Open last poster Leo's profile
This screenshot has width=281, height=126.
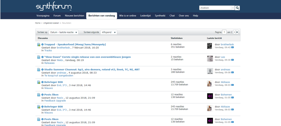[x=223, y=57]
